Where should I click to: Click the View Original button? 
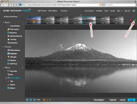click(99, 100)
